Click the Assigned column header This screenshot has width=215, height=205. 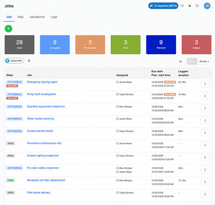click(x=122, y=75)
